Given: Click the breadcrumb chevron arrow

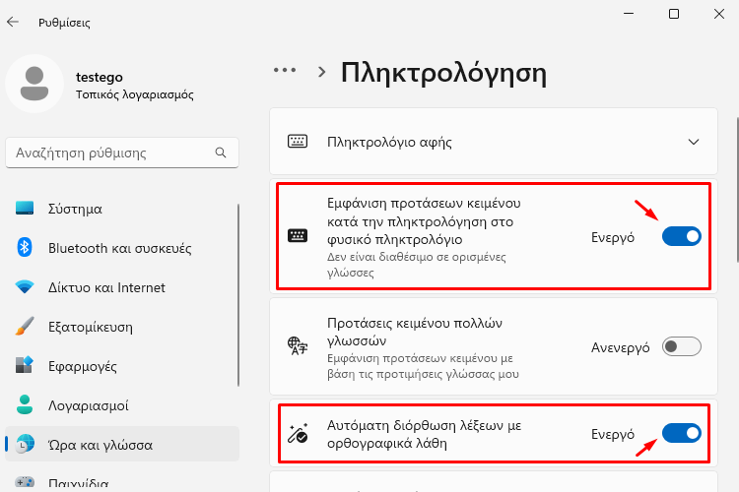Looking at the screenshot, I should coord(322,72).
